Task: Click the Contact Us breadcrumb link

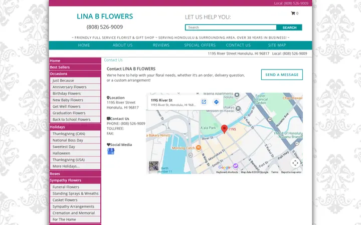Action: point(113,60)
